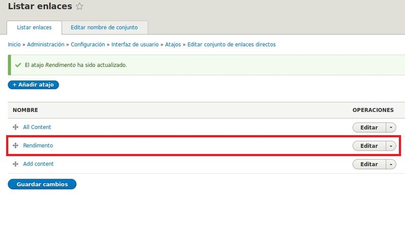Expand the operations dropdown for All Content

(x=391, y=128)
